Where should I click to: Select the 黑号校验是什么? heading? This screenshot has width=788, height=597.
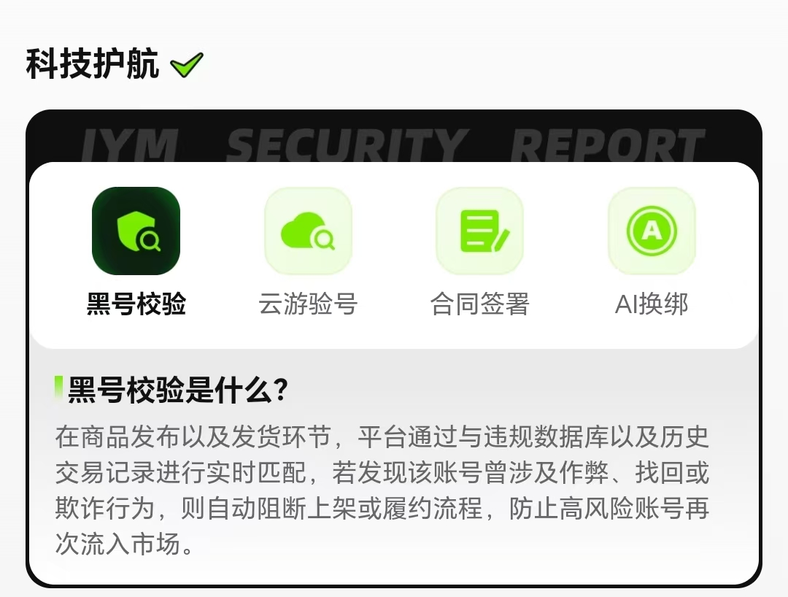click(x=178, y=390)
